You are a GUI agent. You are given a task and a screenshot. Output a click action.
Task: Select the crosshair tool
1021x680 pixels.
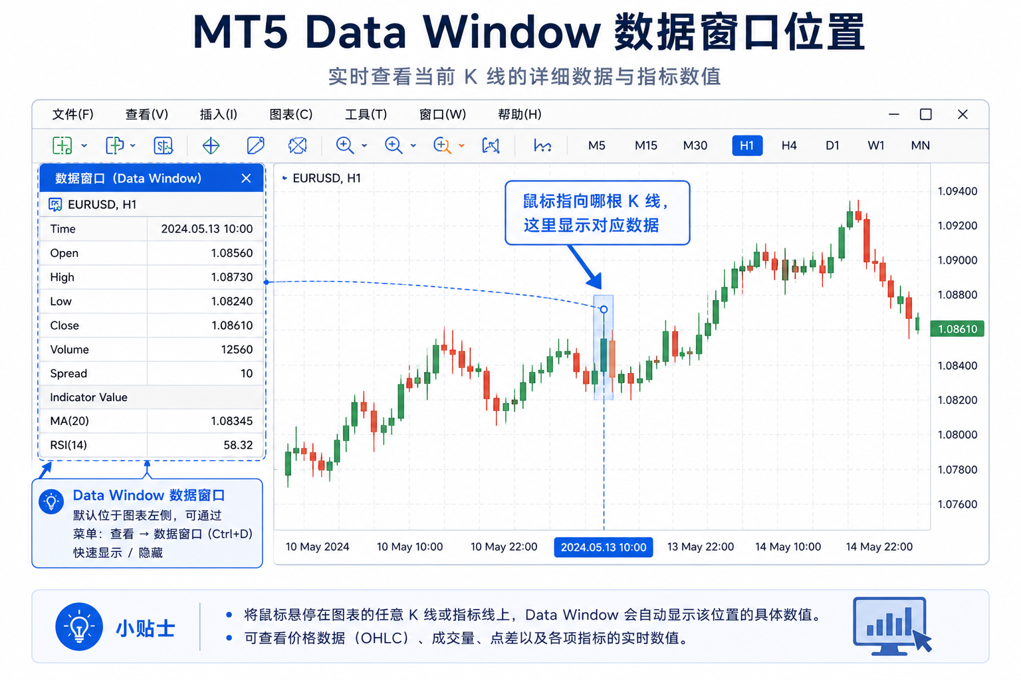pos(211,145)
